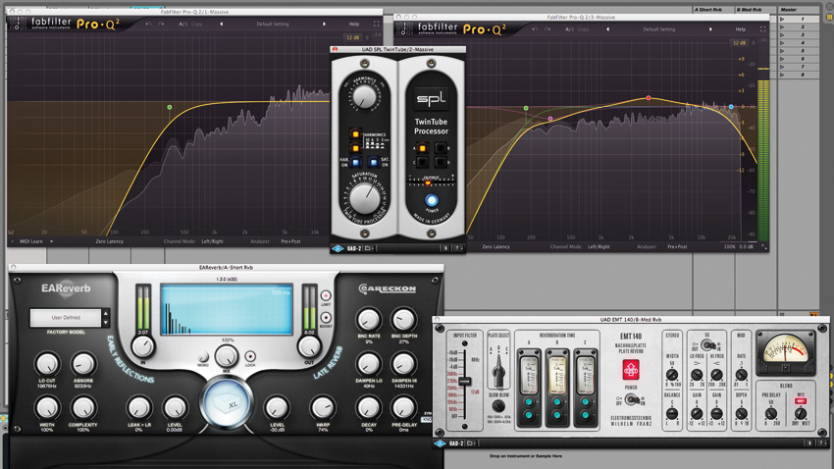834x469 pixels.
Task: Click the EAReverb BNC Rate knob
Action: [369, 320]
